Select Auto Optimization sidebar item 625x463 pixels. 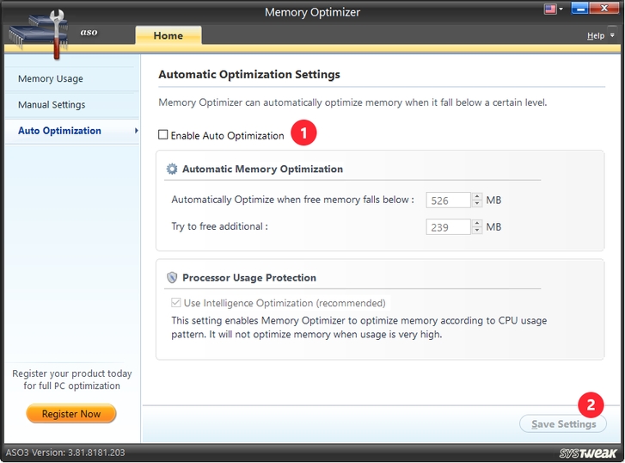tap(72, 131)
